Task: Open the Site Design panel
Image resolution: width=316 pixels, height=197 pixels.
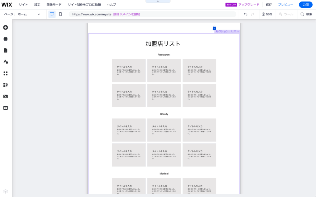Action: pyautogui.click(x=6, y=61)
